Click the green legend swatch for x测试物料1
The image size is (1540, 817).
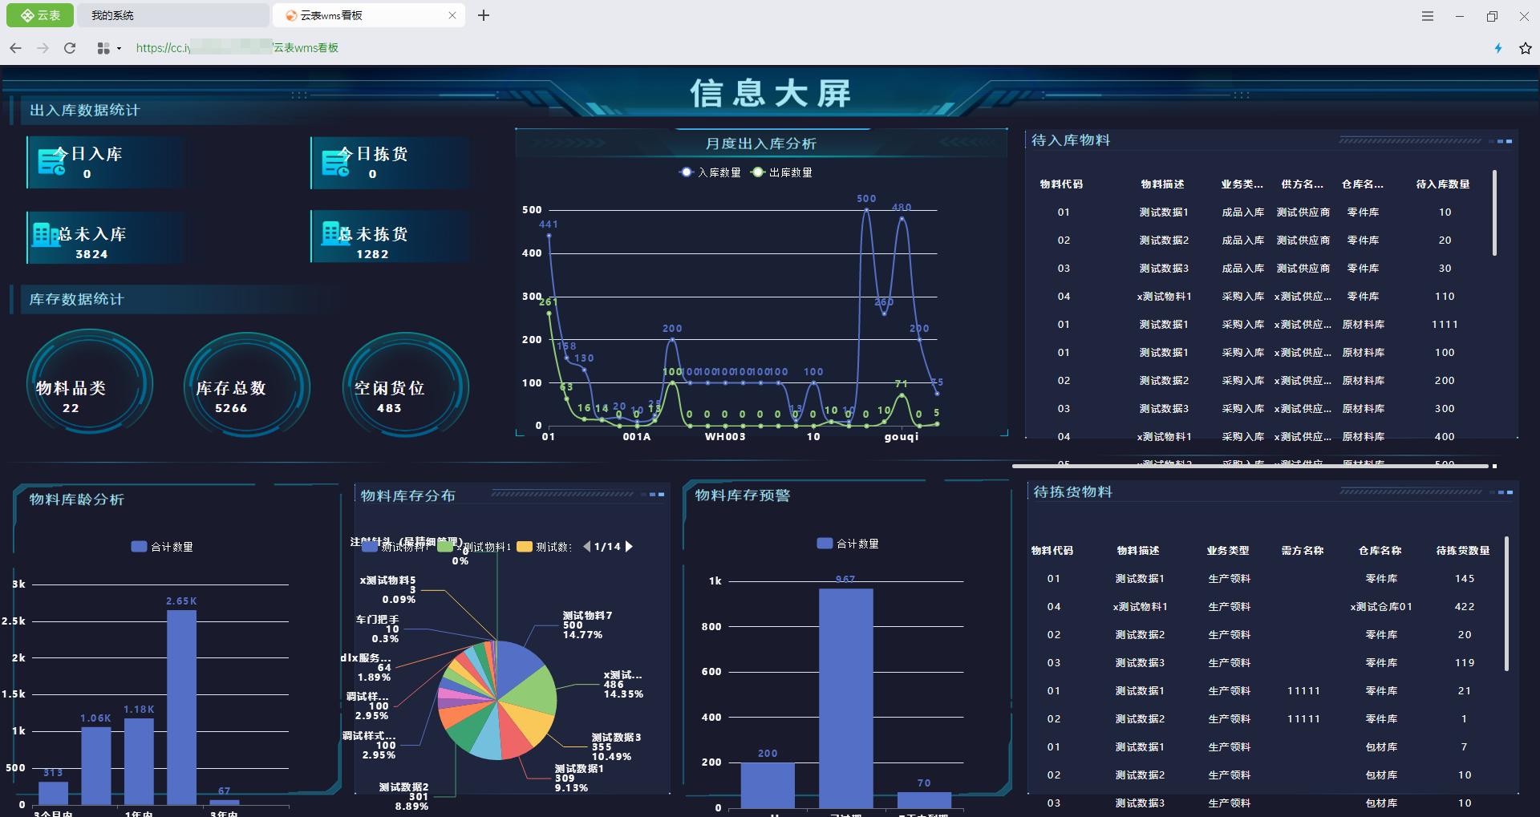pos(446,546)
